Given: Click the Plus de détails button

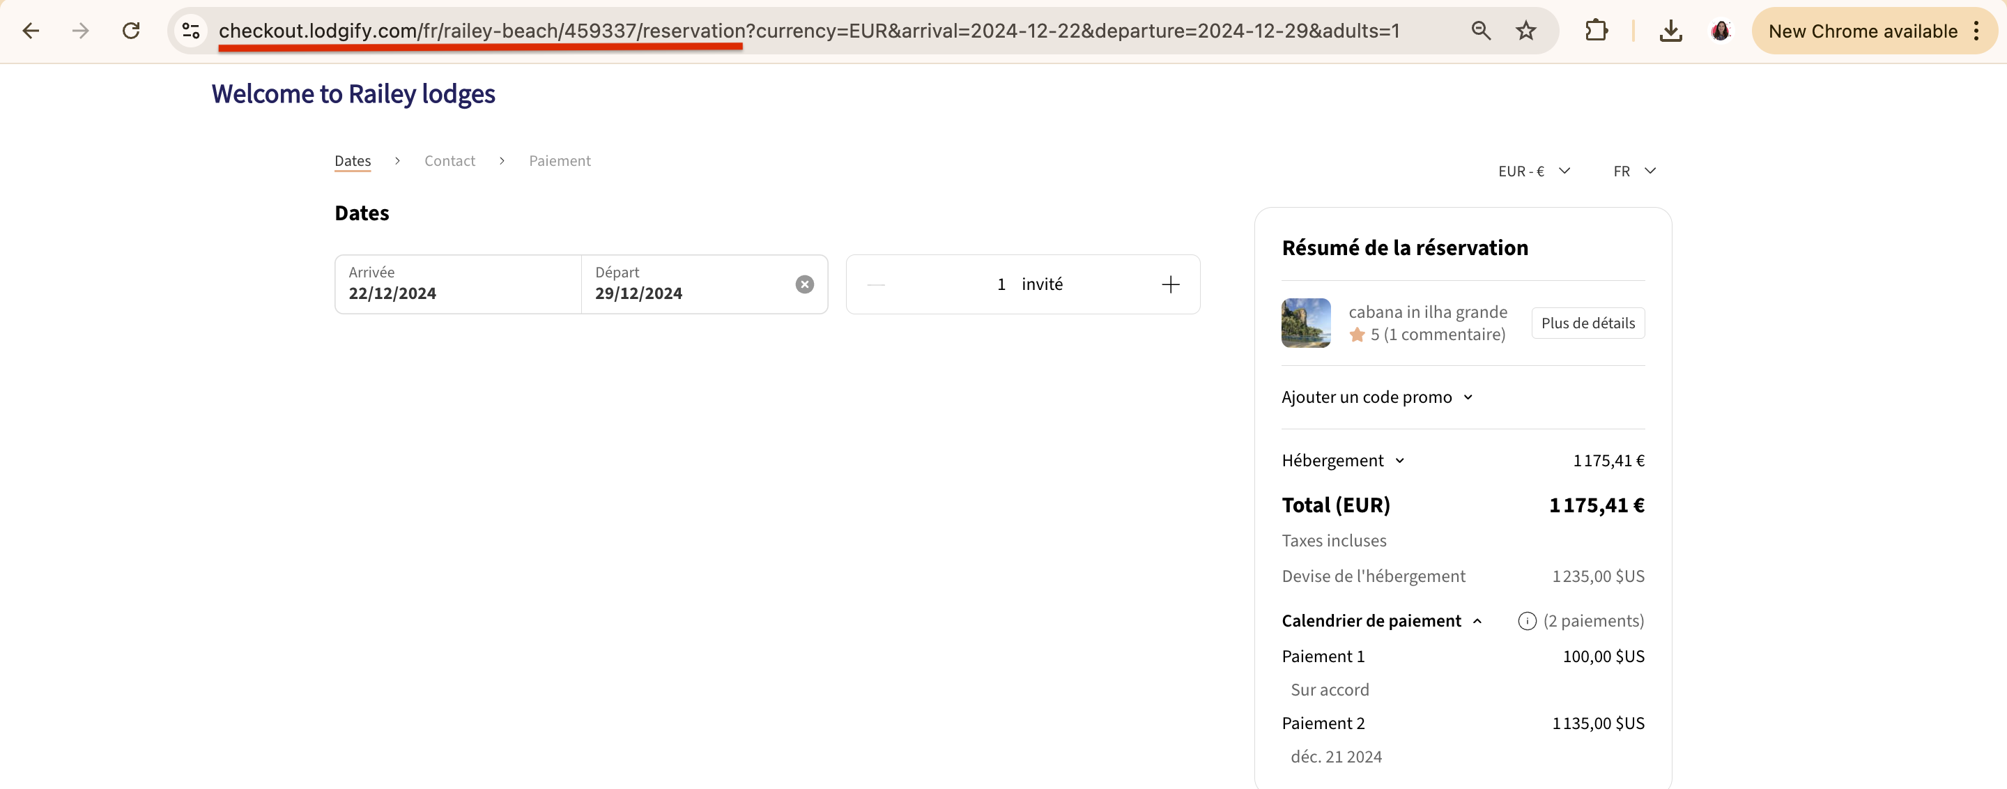Looking at the screenshot, I should (x=1588, y=323).
